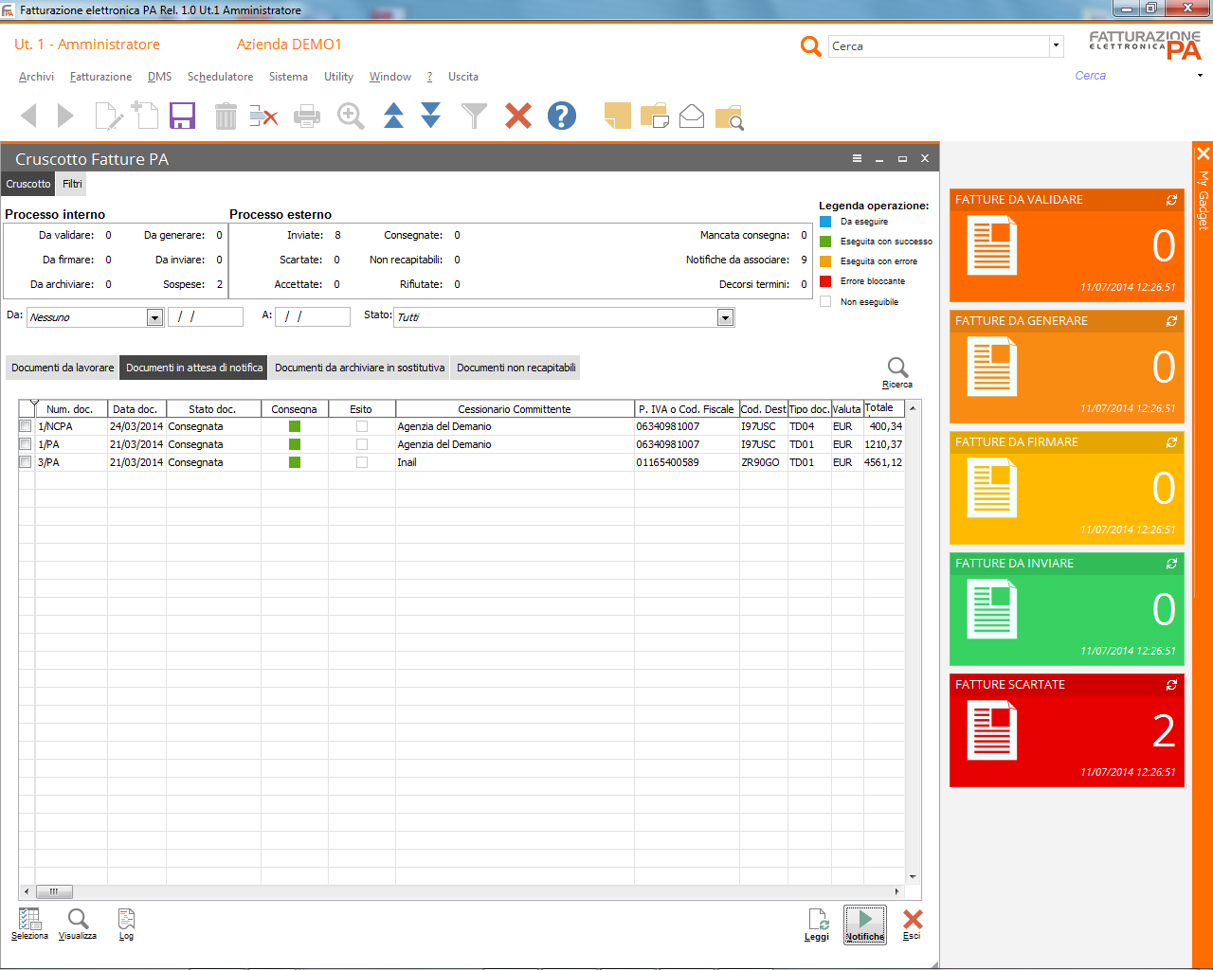
Task: Switch to Documenti da lavorare tab
Action: [x=63, y=368]
